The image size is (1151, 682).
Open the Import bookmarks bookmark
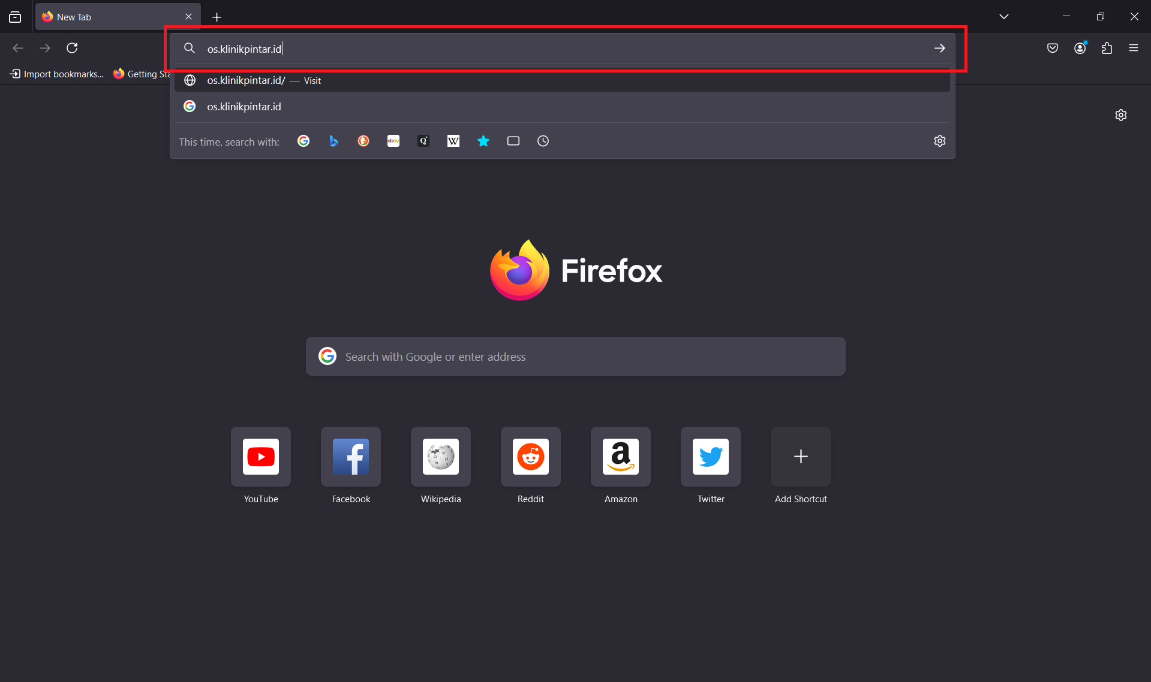[57, 74]
